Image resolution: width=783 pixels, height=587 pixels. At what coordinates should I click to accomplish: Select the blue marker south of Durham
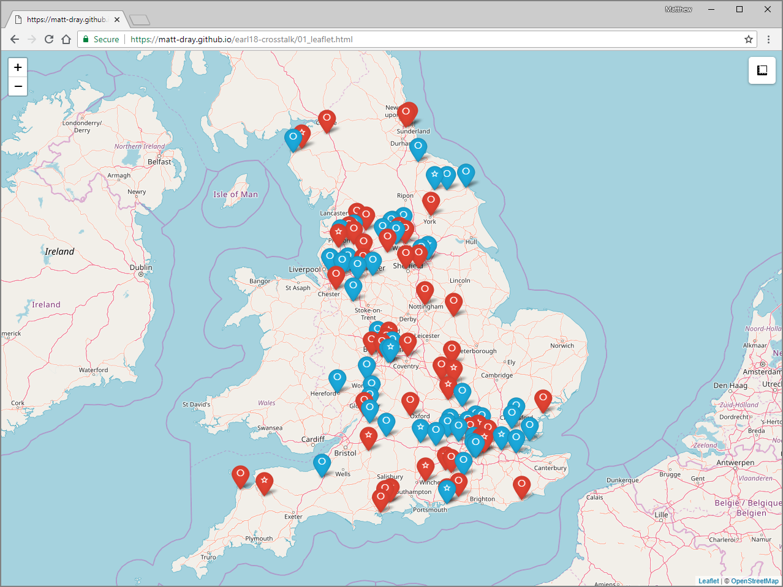click(x=418, y=149)
